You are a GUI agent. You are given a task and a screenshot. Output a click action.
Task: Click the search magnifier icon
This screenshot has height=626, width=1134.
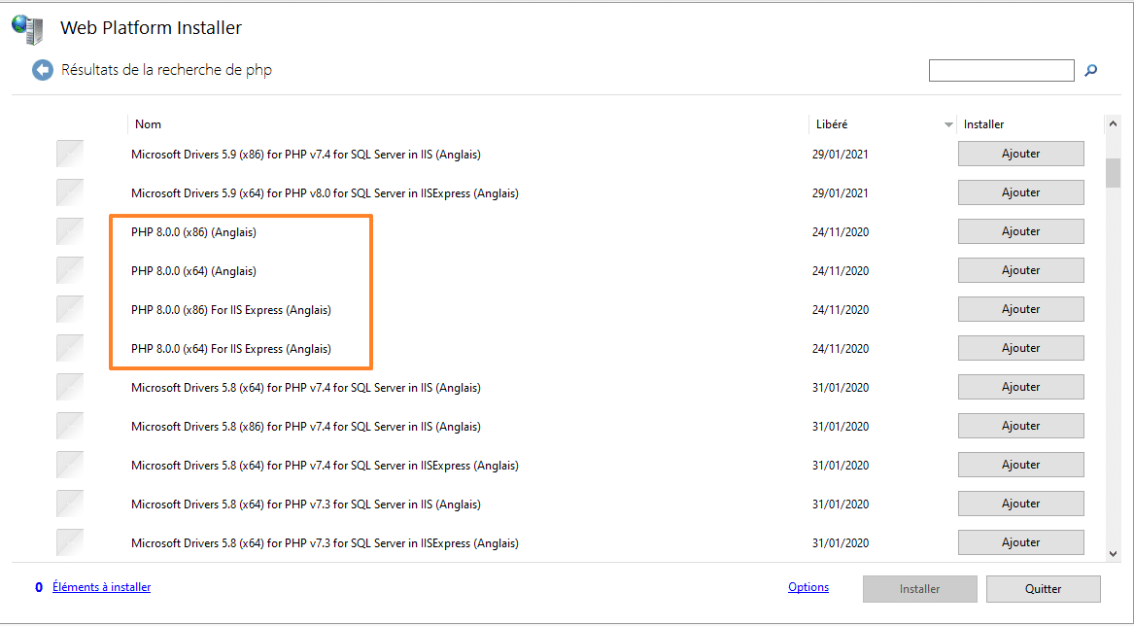coord(1090,70)
